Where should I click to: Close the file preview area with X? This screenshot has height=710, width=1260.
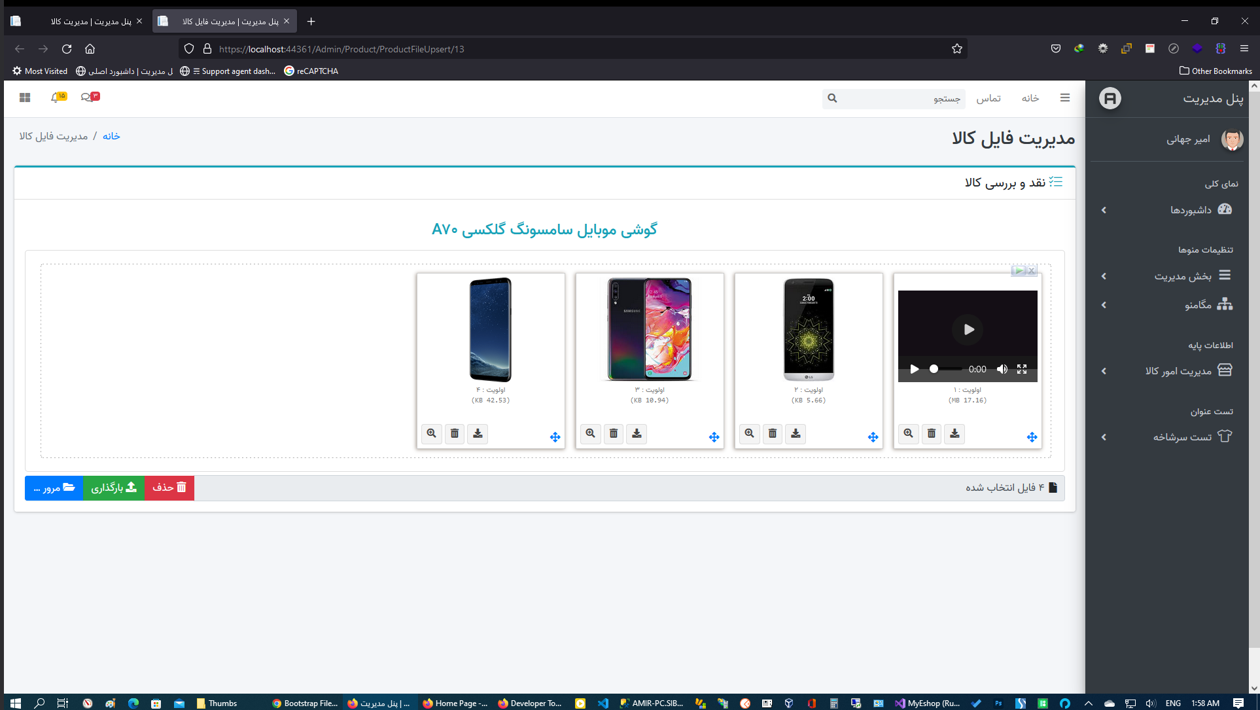coord(1032,270)
